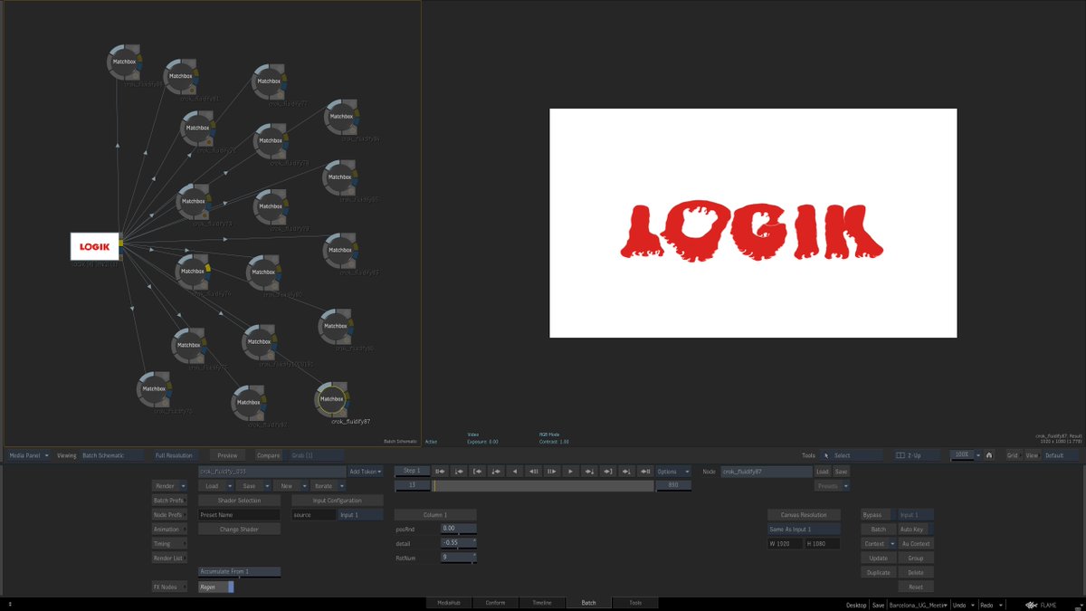Click the Preset Name input field
Image resolution: width=1086 pixels, height=611 pixels.
coord(239,514)
